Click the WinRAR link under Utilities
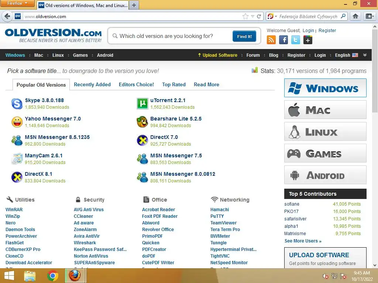 [14, 210]
